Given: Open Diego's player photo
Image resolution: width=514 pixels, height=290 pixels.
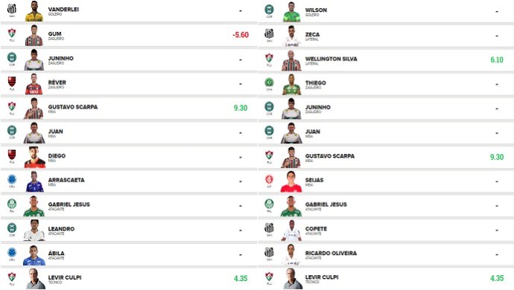Looking at the screenshot, I should (x=34, y=157).
